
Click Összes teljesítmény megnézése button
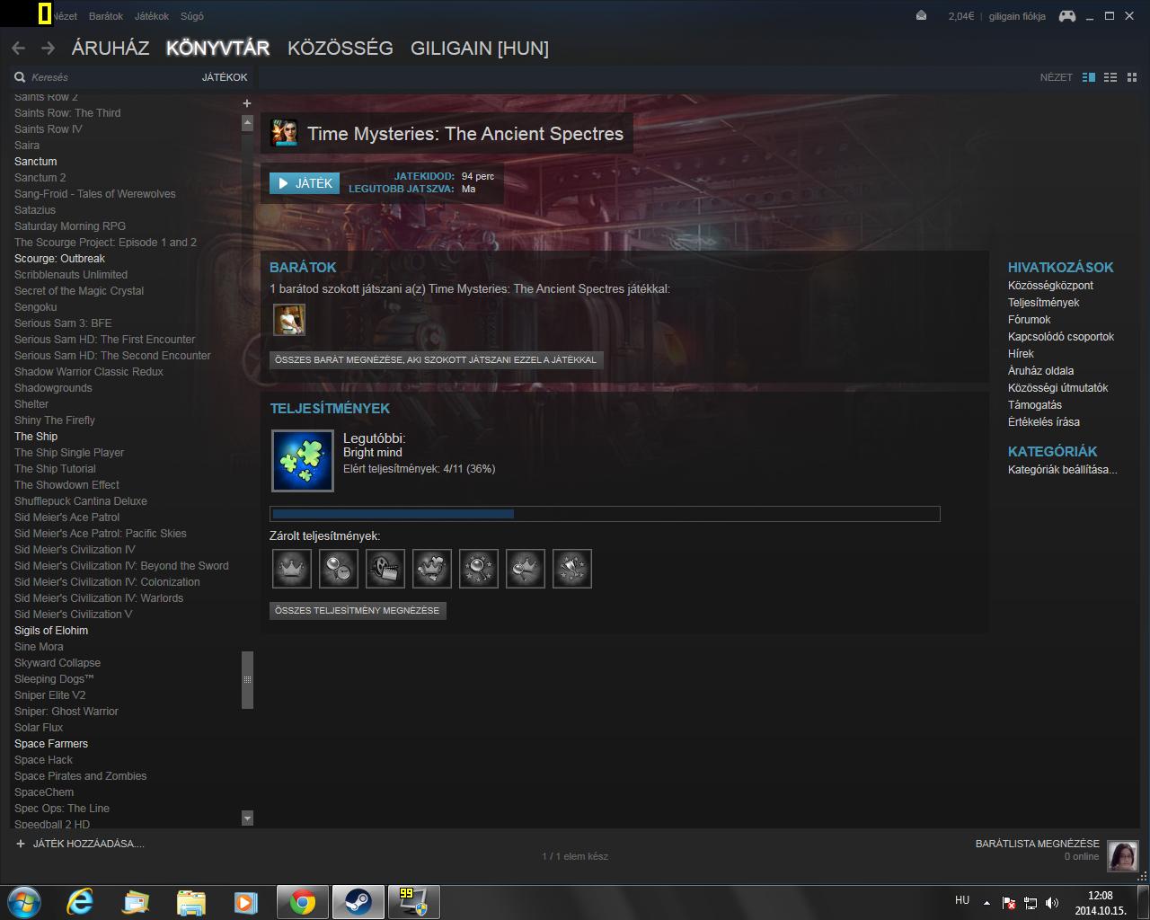pyautogui.click(x=358, y=610)
